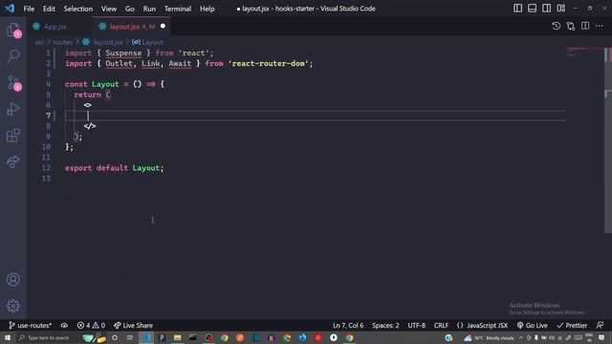This screenshot has width=612, height=344.
Task: Click 'react-router-dom' string on line 2
Action: (x=269, y=63)
